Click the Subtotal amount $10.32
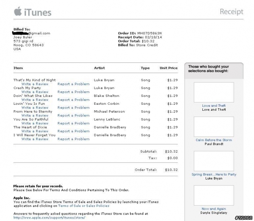 point(171,151)
